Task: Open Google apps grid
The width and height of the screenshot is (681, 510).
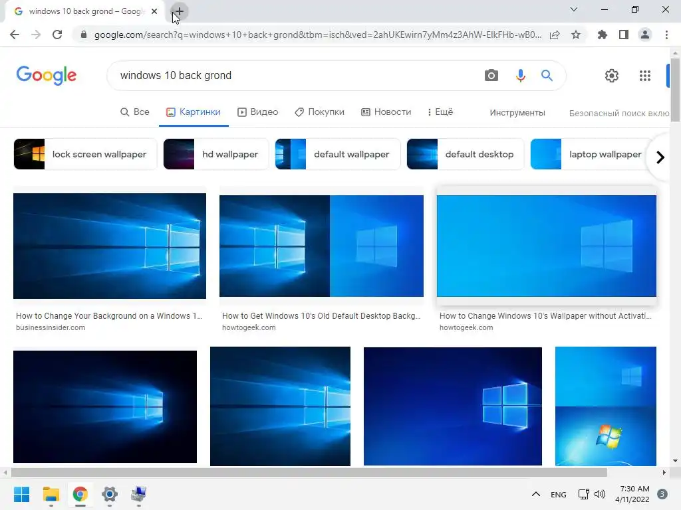Action: coord(645,76)
